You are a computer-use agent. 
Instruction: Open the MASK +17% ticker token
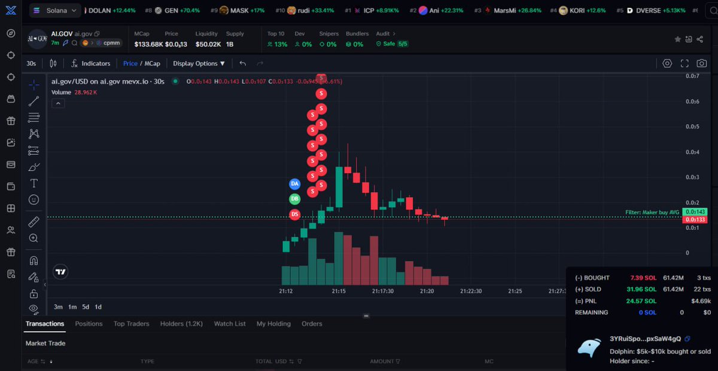[238, 11]
